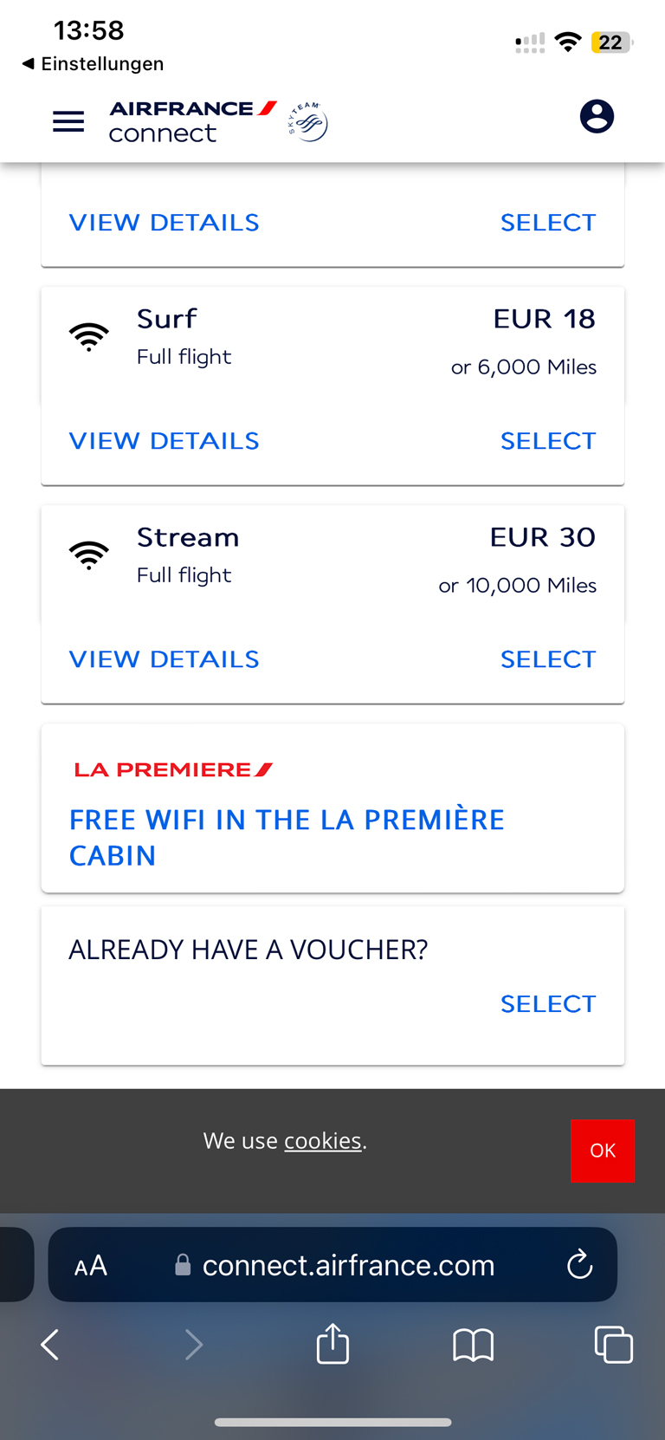665x1440 pixels.
Task: View details of the Surf pass
Action: coord(165,441)
